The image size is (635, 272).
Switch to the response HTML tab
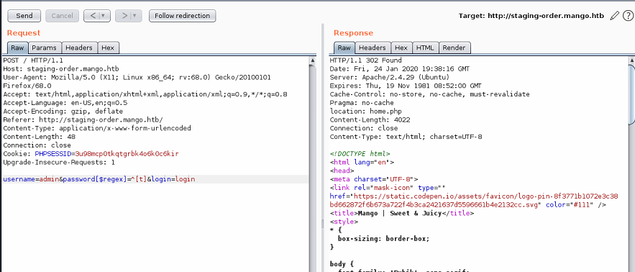click(425, 47)
